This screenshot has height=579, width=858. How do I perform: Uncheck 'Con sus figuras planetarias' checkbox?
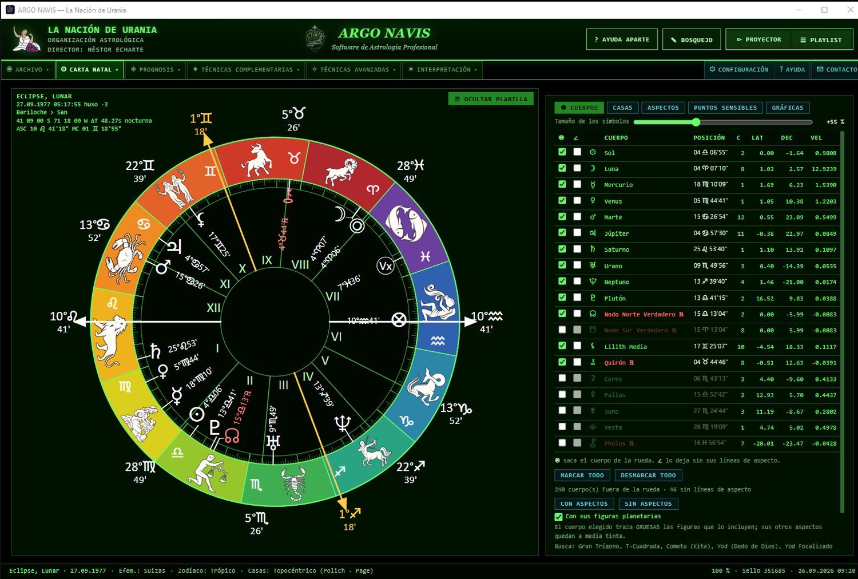pos(559,517)
